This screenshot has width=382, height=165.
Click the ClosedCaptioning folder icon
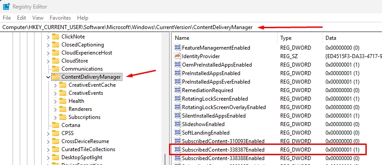pyautogui.click(x=56, y=45)
